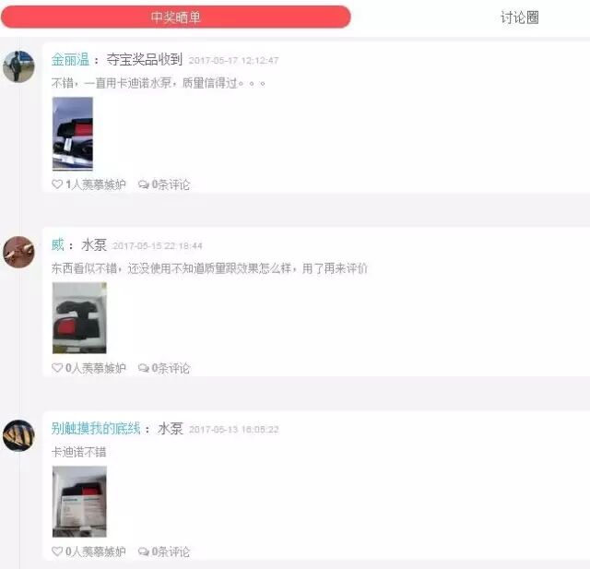Click the heart icon on 金丽温's post

click(x=57, y=184)
